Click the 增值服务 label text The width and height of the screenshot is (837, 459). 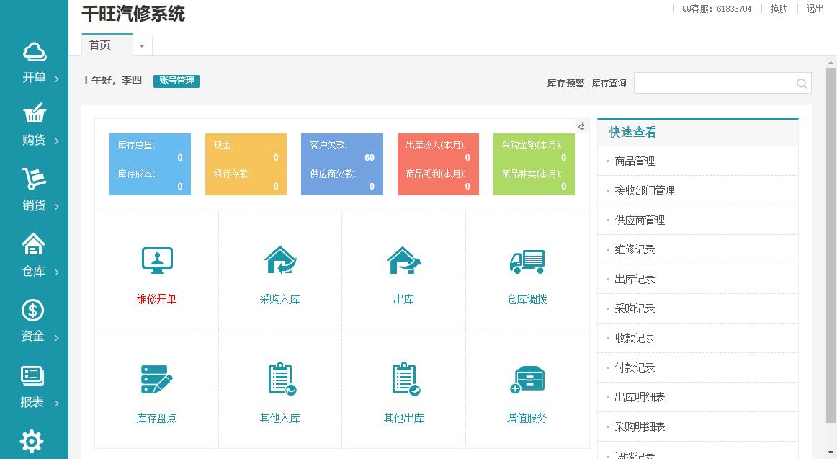(527, 418)
